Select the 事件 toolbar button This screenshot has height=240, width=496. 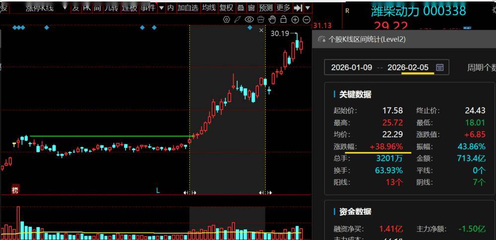pos(148,7)
